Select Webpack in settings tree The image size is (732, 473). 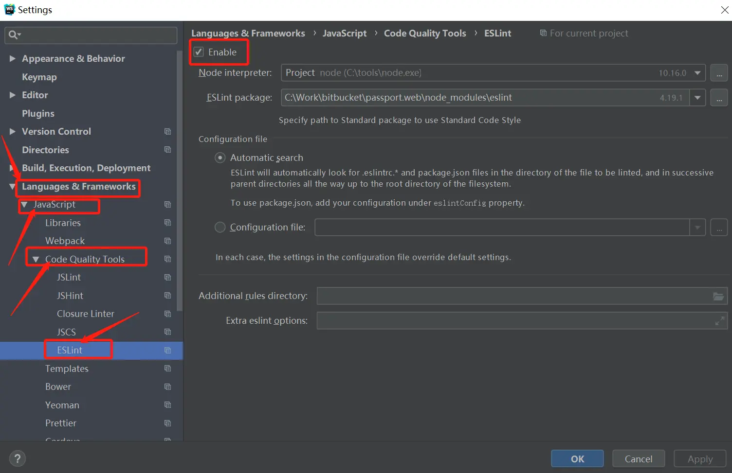pyautogui.click(x=65, y=241)
